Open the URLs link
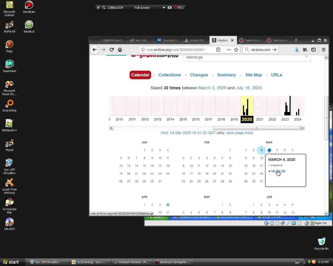The height and width of the screenshot is (266, 333). point(277,75)
